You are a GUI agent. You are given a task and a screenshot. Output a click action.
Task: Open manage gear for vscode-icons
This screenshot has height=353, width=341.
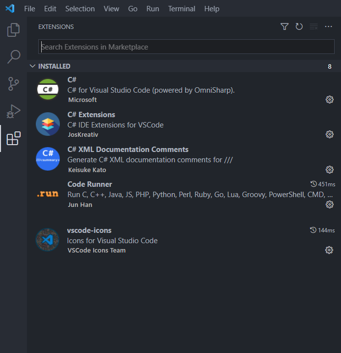[x=329, y=250]
